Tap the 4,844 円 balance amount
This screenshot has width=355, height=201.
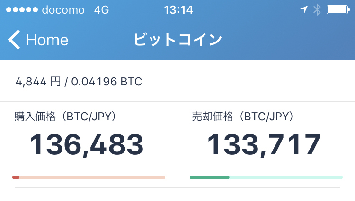(38, 82)
